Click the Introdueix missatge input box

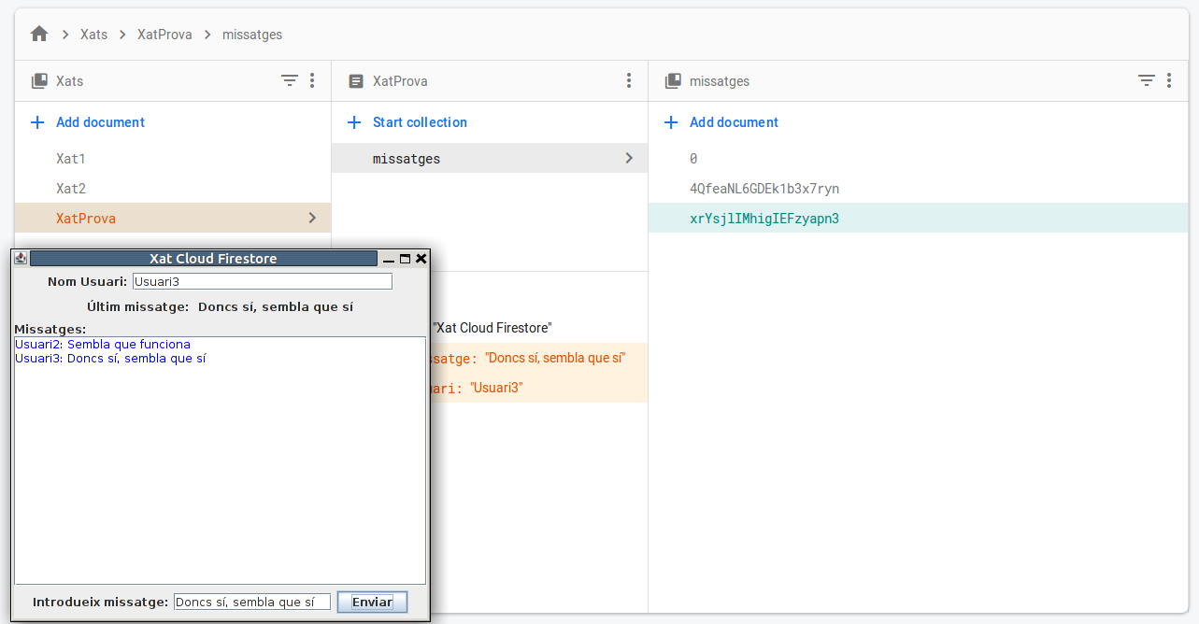(x=252, y=603)
